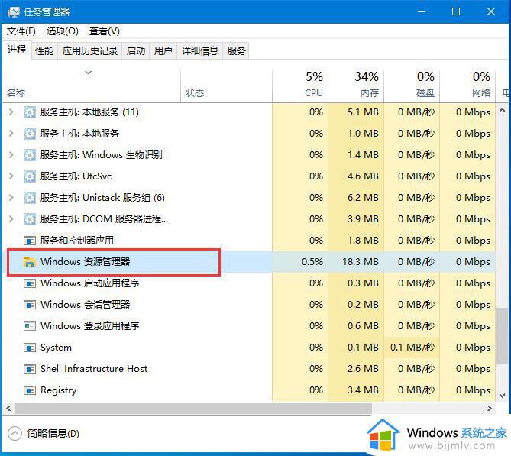Select the System process name
The height and width of the screenshot is (456, 511).
tap(56, 348)
